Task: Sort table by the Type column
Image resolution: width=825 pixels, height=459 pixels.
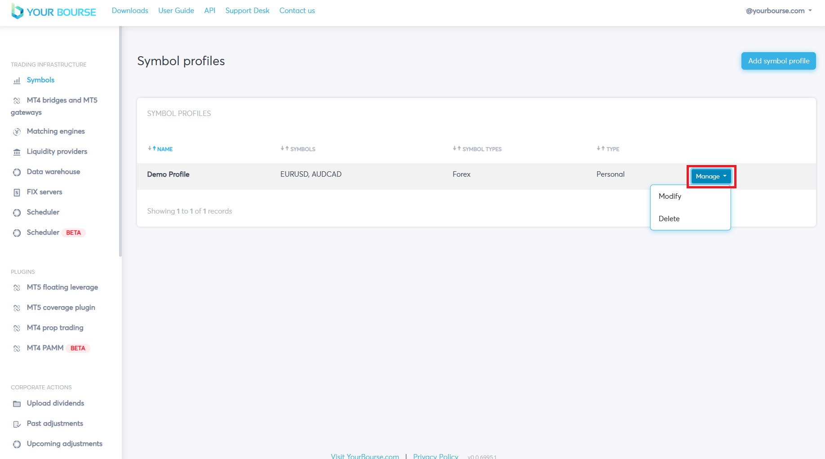Action: tap(608, 149)
